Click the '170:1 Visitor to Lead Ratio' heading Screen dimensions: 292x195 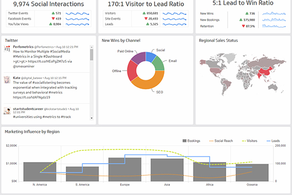[x=146, y=4]
